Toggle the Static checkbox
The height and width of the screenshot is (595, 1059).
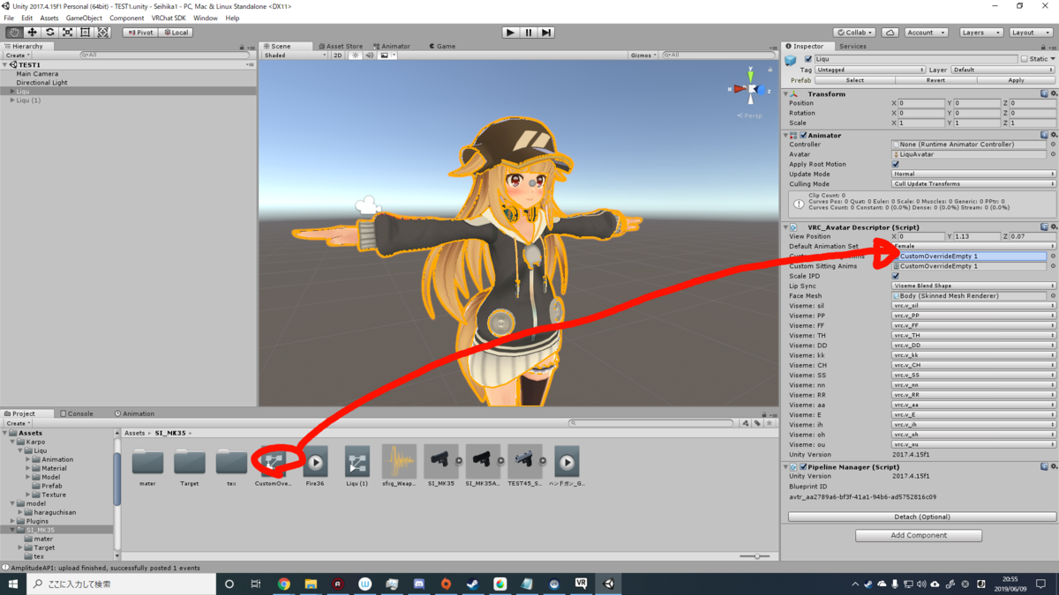[x=1025, y=59]
